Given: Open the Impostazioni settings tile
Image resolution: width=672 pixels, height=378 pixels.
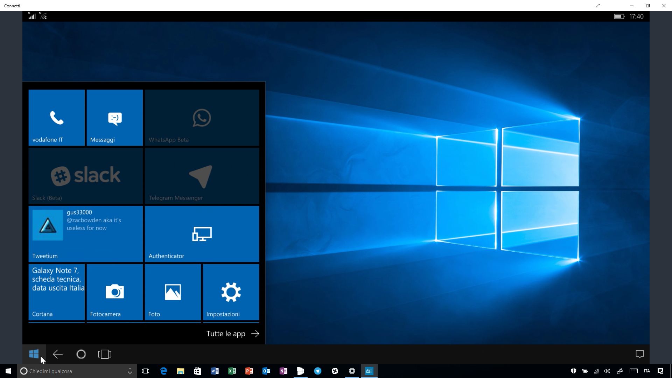Looking at the screenshot, I should click(x=231, y=292).
